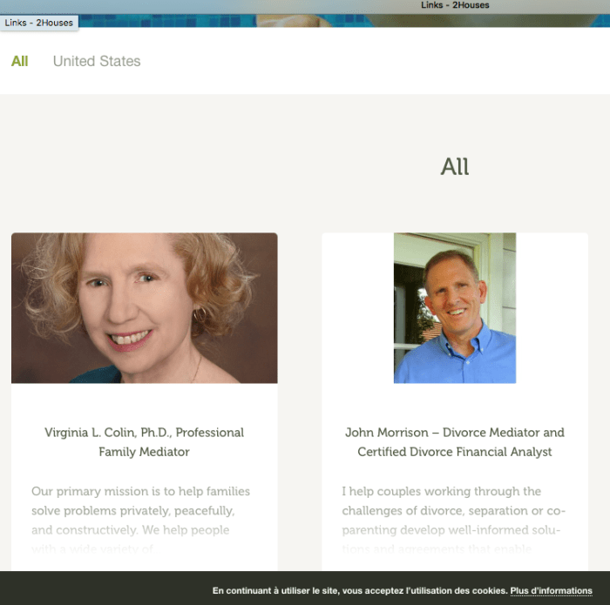This screenshot has height=605, width=610.
Task: Click the "Our primary mission" description text
Action: click(140, 492)
